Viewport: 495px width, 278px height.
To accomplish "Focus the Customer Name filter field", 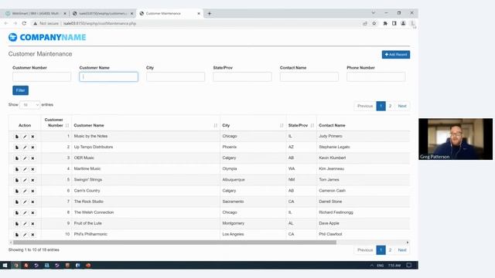I will coord(108,76).
